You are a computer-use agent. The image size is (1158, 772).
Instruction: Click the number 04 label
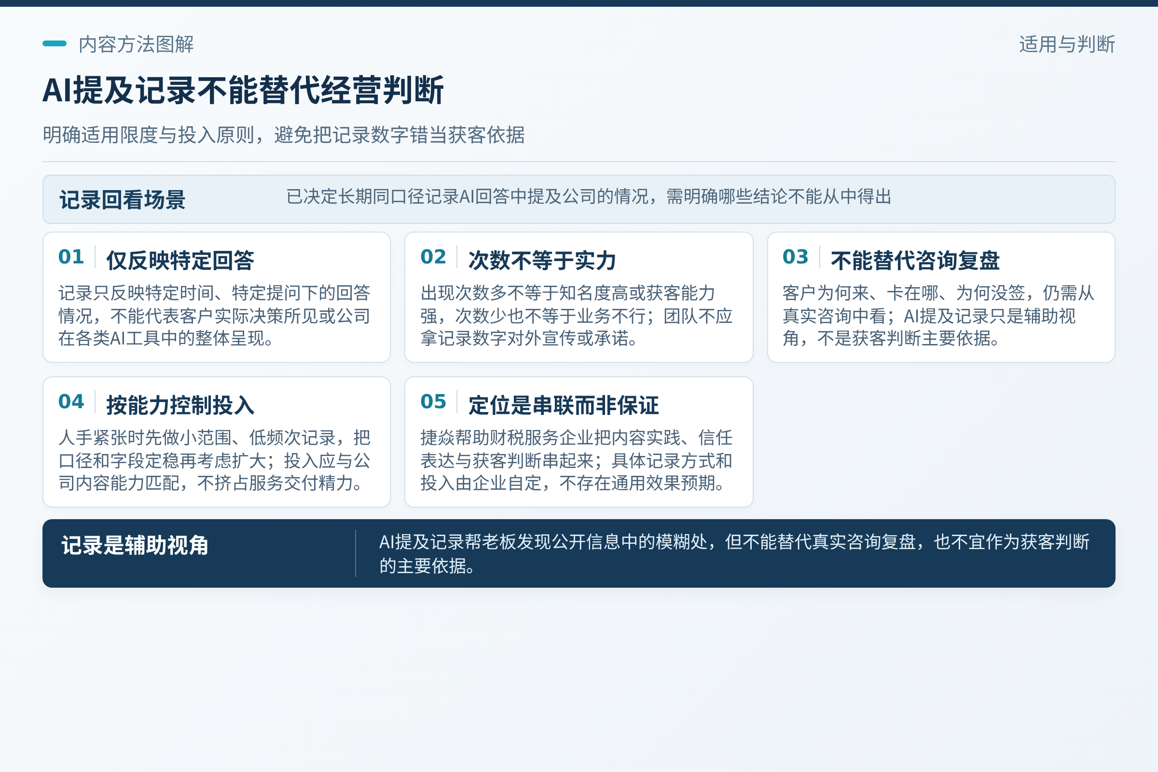[x=71, y=402]
